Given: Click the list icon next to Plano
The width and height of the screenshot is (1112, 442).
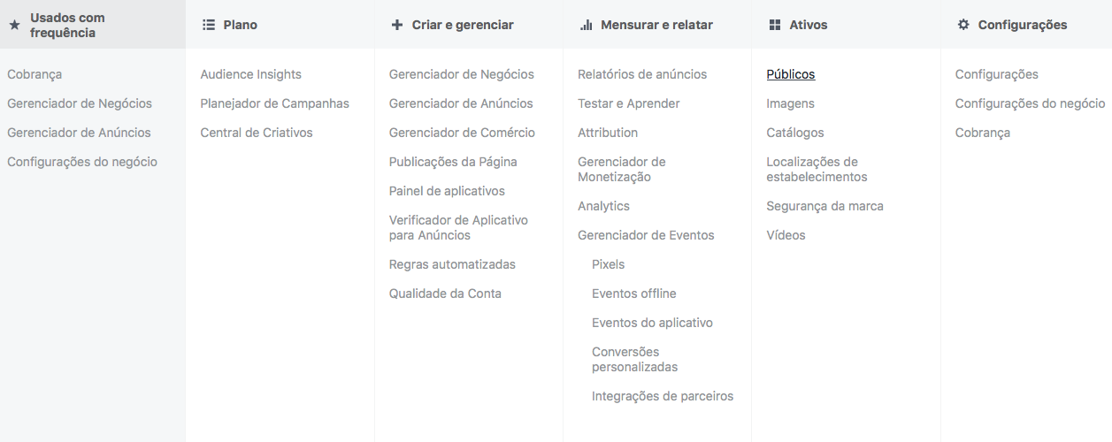Looking at the screenshot, I should pyautogui.click(x=209, y=25).
